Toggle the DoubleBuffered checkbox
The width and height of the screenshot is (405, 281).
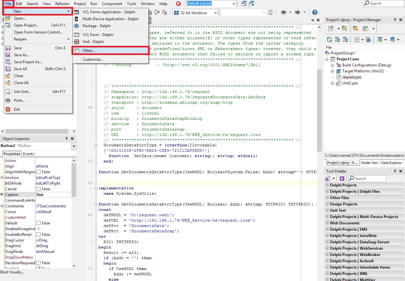click(39, 235)
